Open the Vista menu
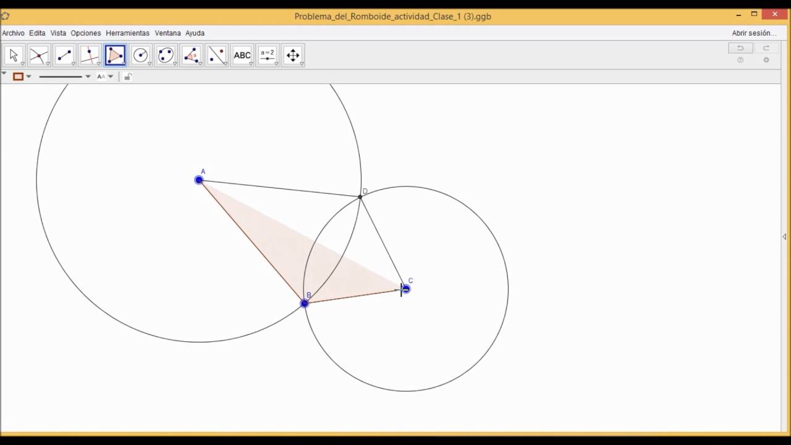 coord(58,33)
